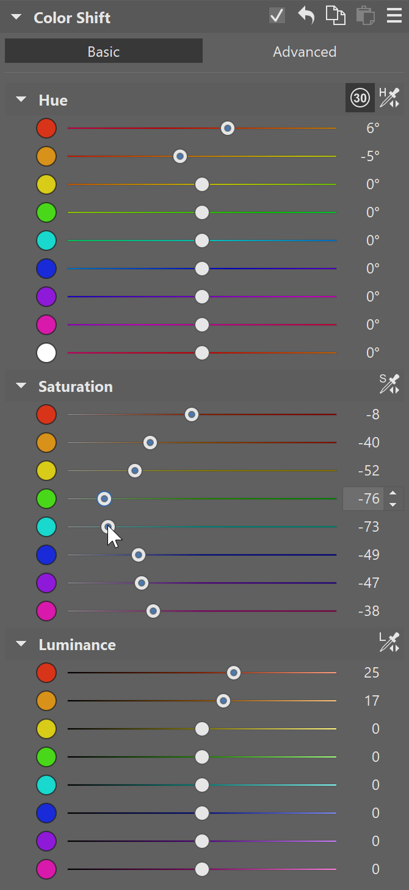Toggle the 30-degree hue range button
Viewport: 409px width, 890px height.
[x=360, y=98]
